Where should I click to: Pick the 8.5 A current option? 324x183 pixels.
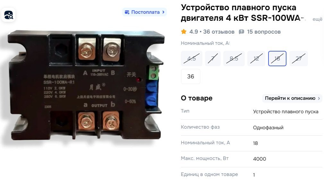coord(234,59)
